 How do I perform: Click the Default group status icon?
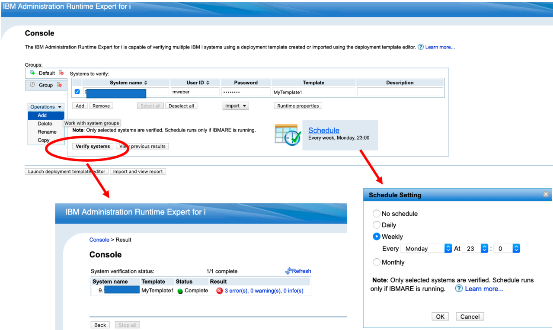coord(32,73)
